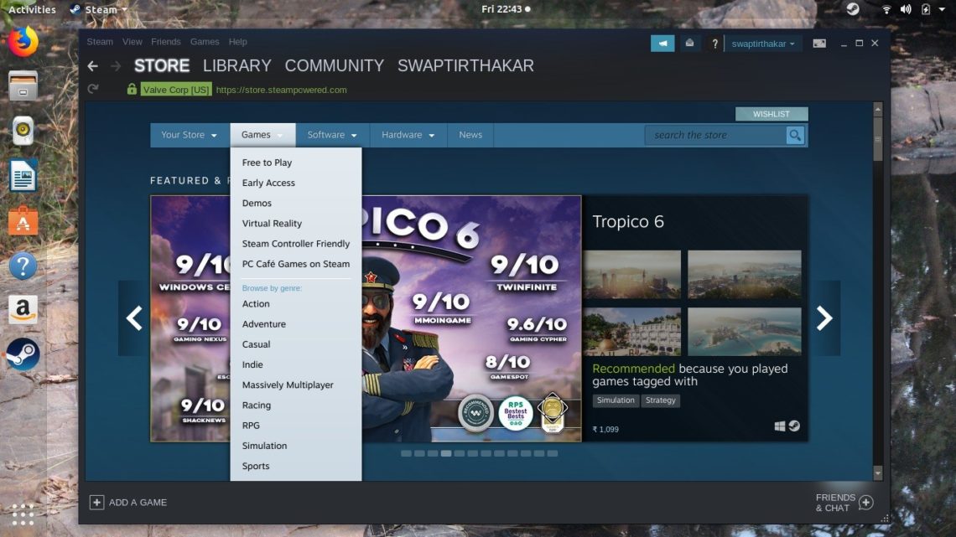Open the LIBRARY tab
This screenshot has width=956, height=537.
pyautogui.click(x=236, y=66)
